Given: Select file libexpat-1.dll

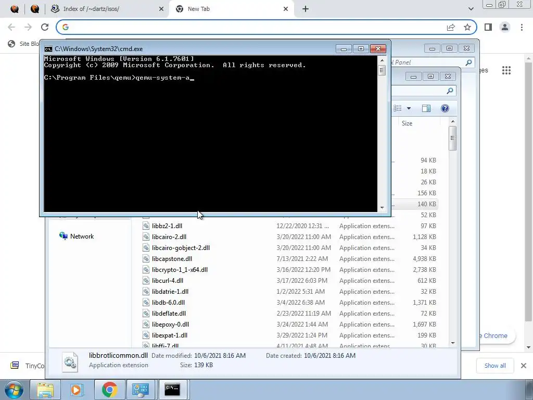Looking at the screenshot, I should tap(169, 335).
